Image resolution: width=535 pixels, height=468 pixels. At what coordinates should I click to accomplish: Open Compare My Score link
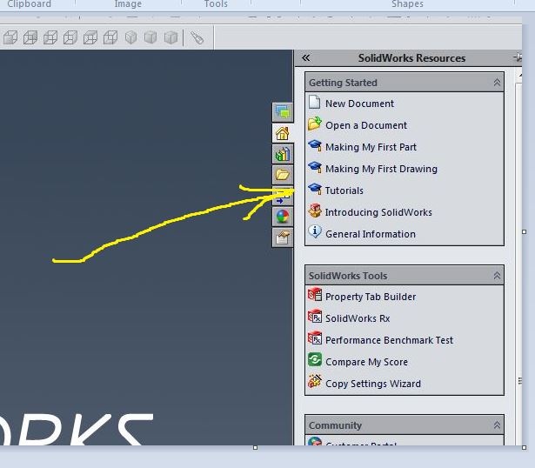click(367, 362)
